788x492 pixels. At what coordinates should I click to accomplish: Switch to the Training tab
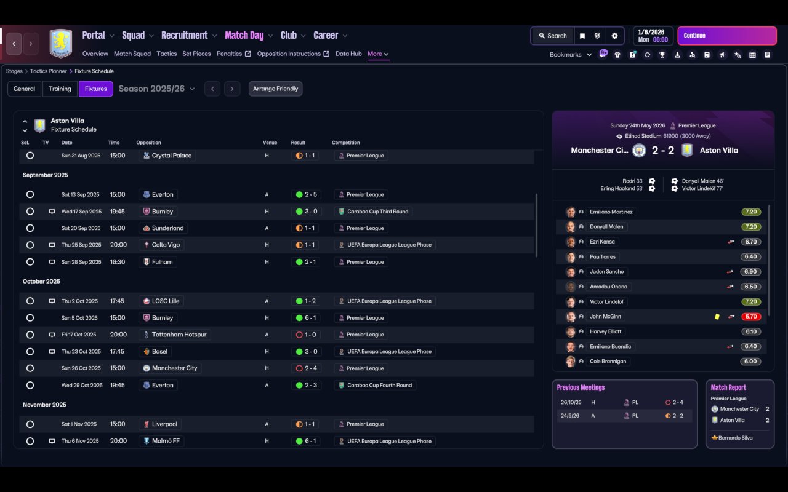[x=60, y=89]
